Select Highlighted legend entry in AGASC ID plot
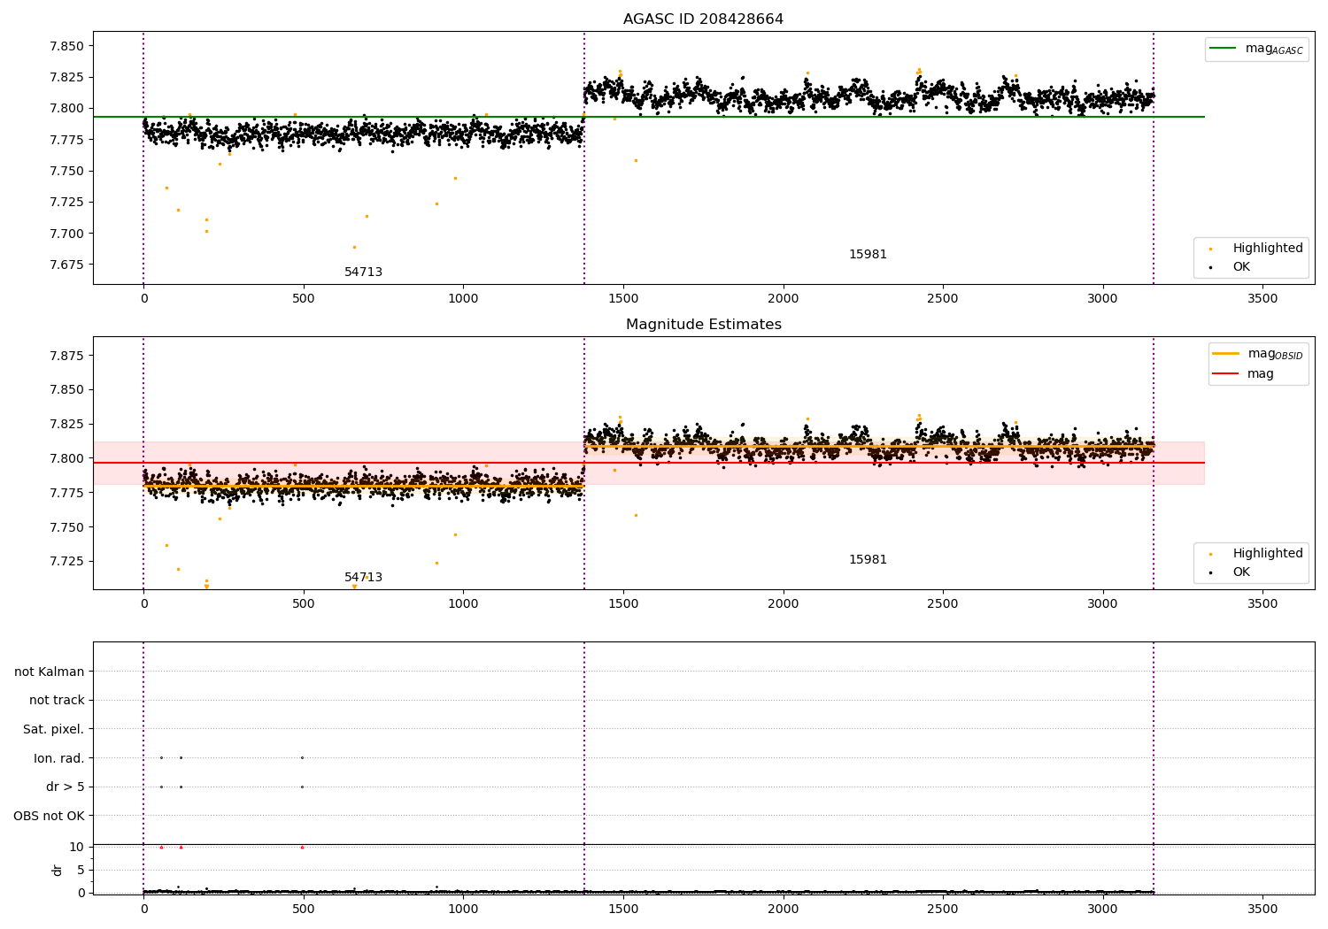 [x=1256, y=249]
